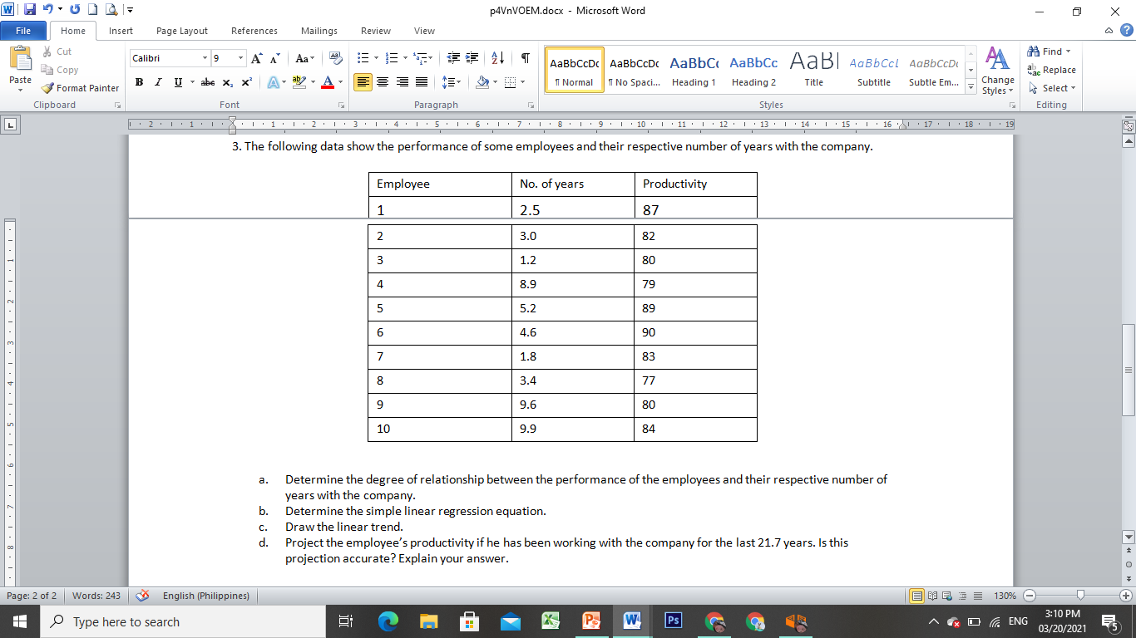Apply the Heading 1 style
This screenshot has width=1136, height=638.
(x=694, y=70)
